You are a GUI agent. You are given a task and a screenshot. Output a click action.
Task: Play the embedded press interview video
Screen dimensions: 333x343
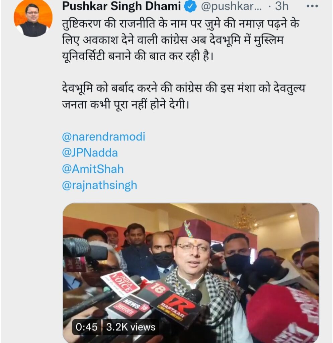click(x=190, y=273)
